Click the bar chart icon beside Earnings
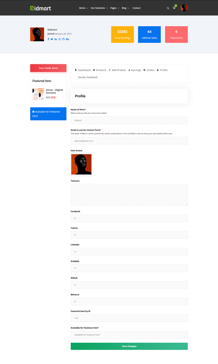This screenshot has height=364, width=218. pos(129,70)
